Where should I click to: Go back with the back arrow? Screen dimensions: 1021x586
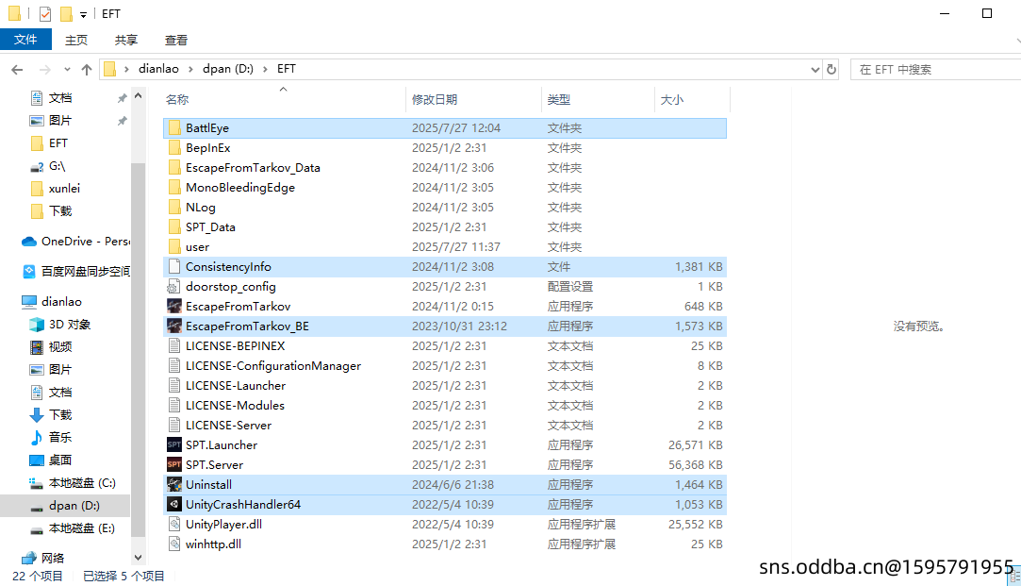(x=18, y=69)
